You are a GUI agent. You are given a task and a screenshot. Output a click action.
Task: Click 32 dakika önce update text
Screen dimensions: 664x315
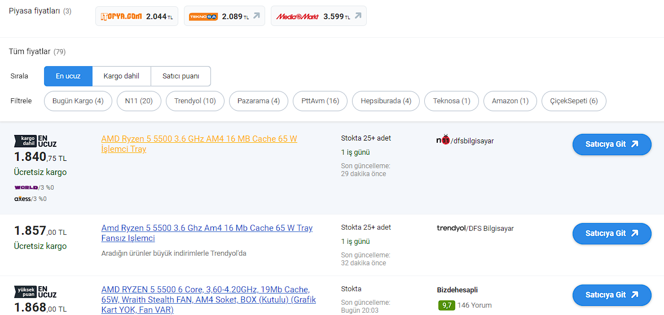[x=363, y=263]
